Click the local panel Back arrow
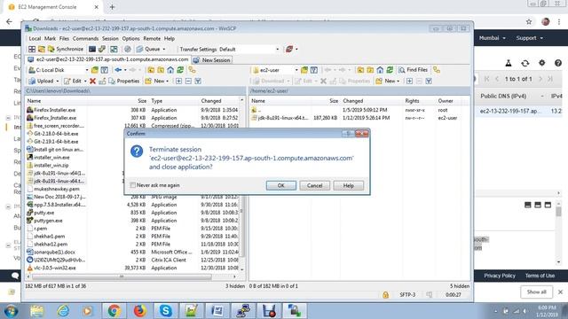The height and width of the screenshot is (319, 568). pyautogui.click(x=118, y=70)
